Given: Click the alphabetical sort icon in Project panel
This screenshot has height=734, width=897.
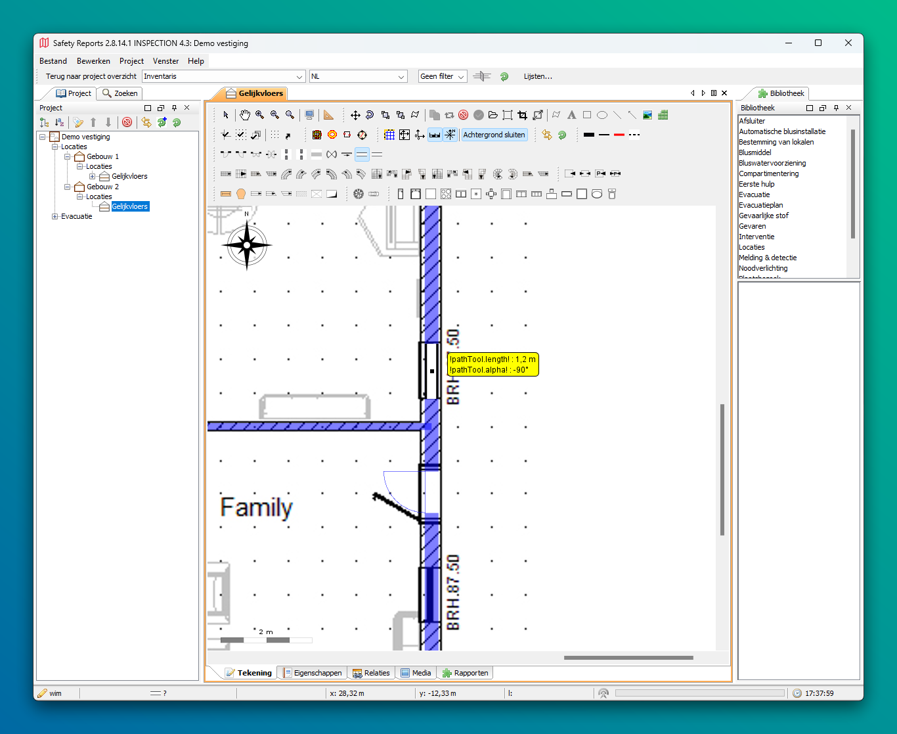Looking at the screenshot, I should coord(59,122).
